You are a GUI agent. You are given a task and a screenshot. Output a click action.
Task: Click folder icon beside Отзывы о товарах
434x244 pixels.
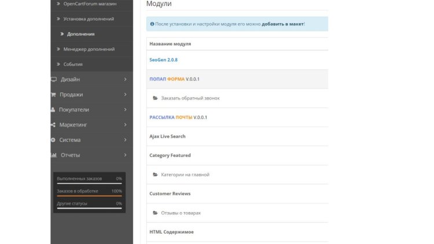[155, 213]
